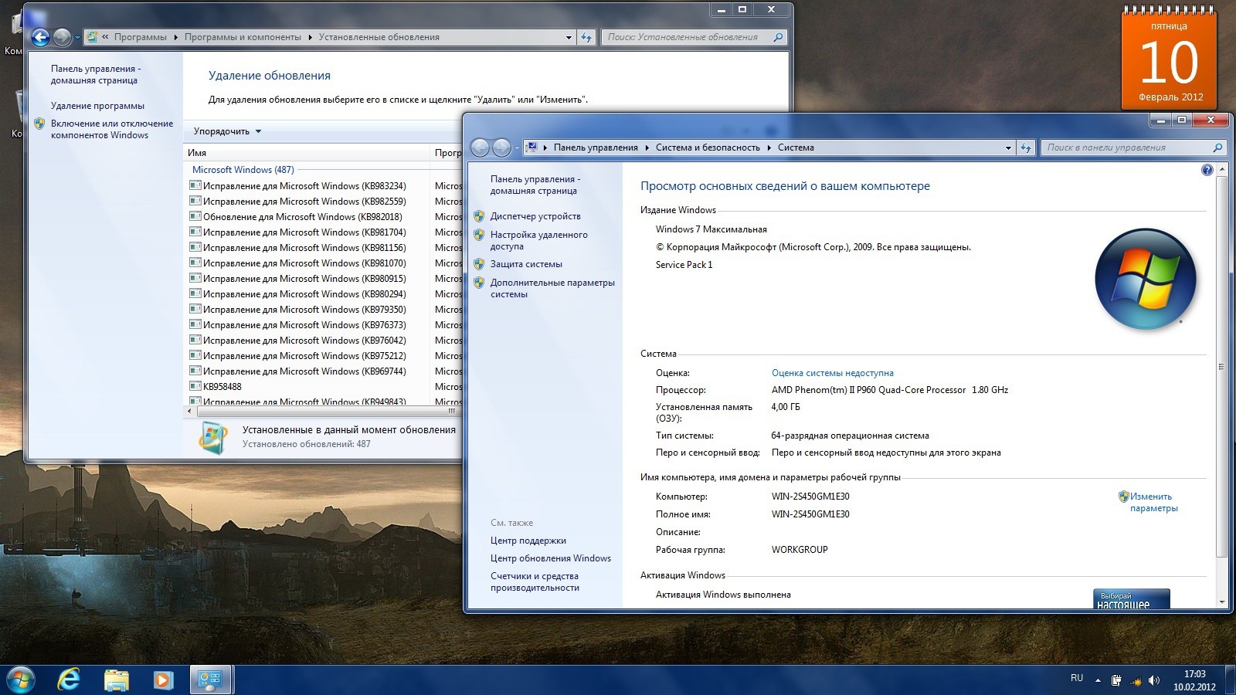Show hidden tray icons arrow
1236x695 pixels.
1098,680
